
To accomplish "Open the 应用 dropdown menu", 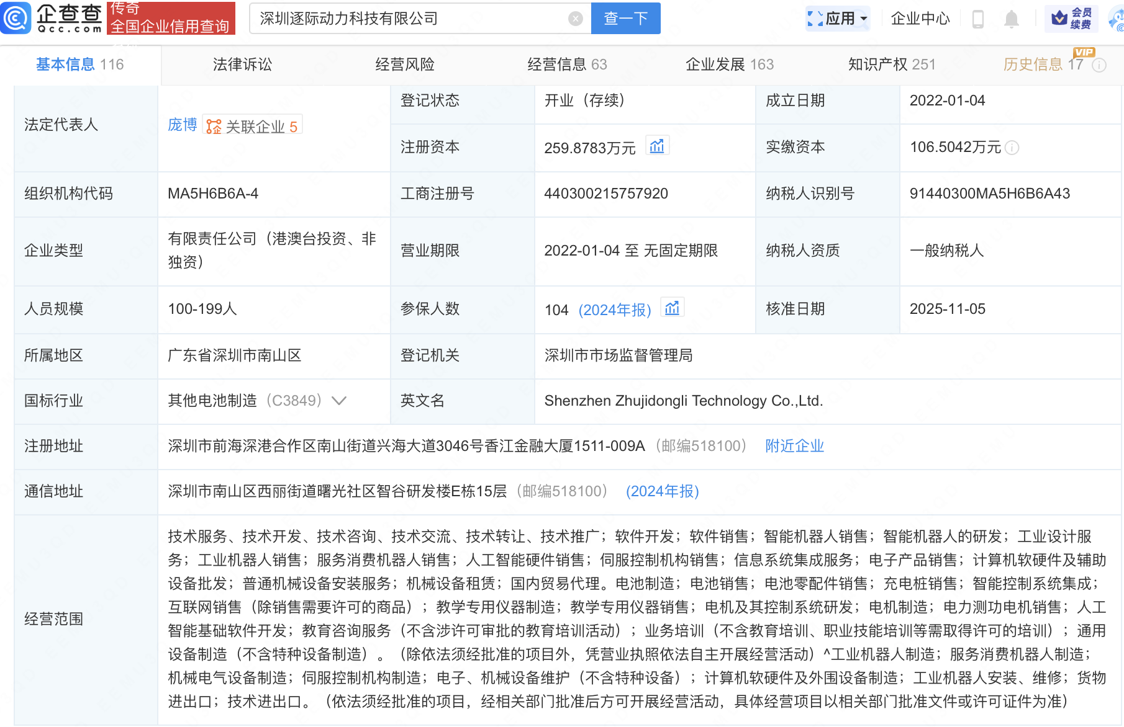I will pyautogui.click(x=838, y=19).
